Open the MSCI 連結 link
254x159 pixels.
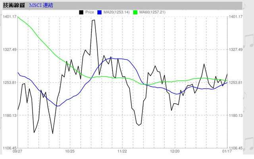(x=41, y=5)
